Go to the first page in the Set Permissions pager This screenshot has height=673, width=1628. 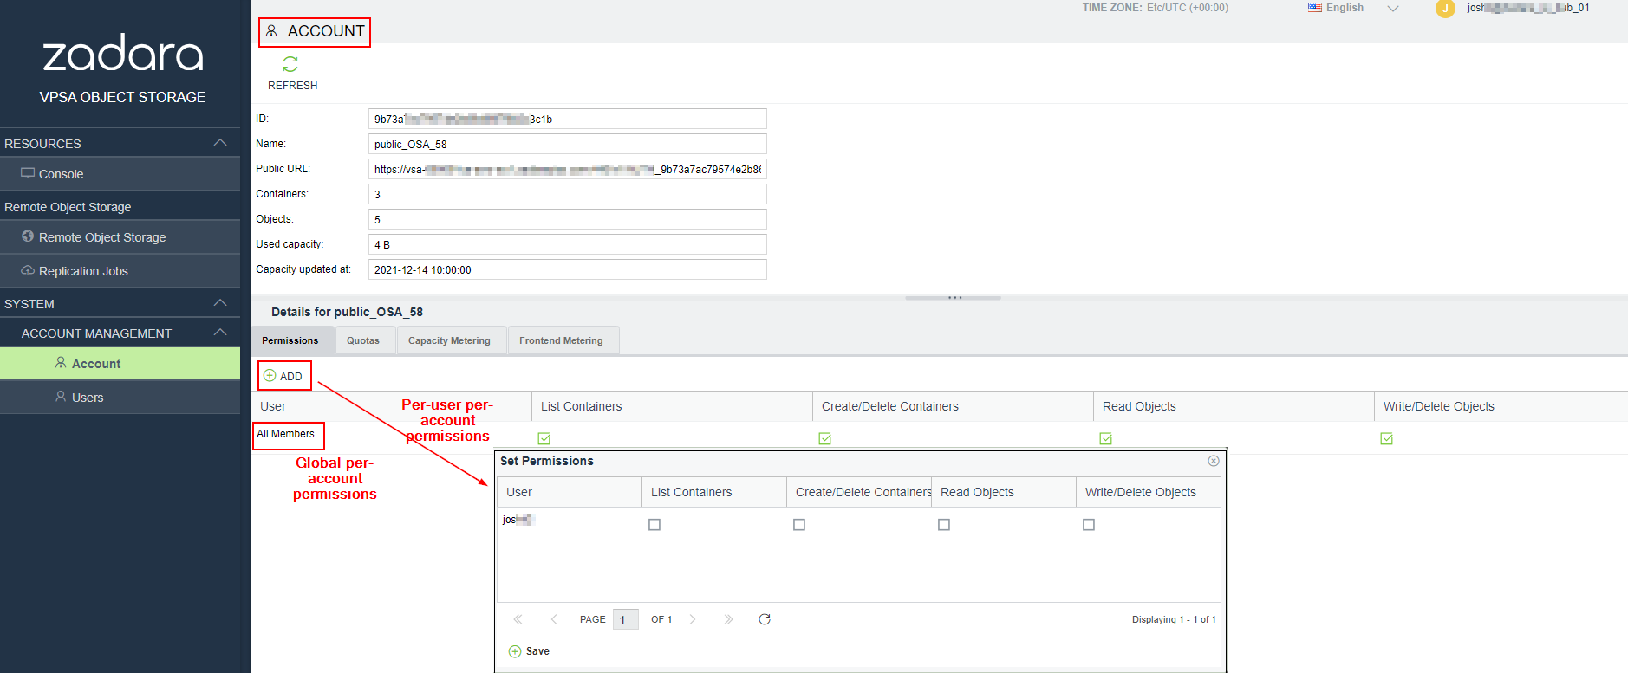tap(518, 619)
